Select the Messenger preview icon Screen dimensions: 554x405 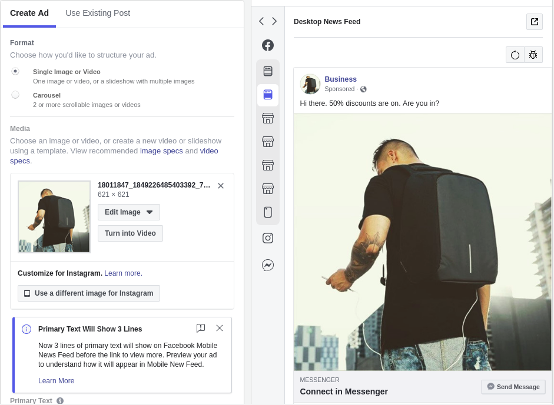pos(268,265)
